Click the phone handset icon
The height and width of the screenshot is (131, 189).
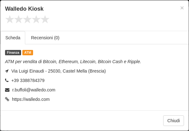[x=7, y=80]
